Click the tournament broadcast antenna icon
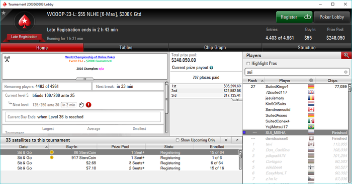This screenshot has height=184, width=352. coord(7,59)
